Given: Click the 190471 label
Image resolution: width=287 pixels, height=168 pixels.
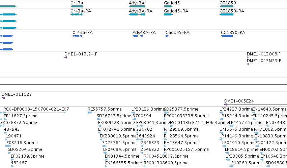Looking at the screenshot, I should pos(13,136).
